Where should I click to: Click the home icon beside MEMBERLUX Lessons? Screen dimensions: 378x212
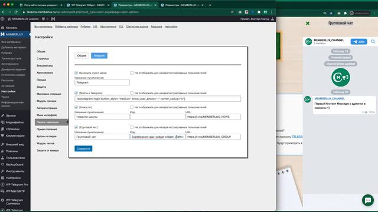tap(9, 19)
